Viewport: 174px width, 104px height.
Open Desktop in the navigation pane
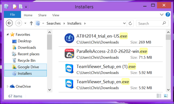(x=25, y=41)
